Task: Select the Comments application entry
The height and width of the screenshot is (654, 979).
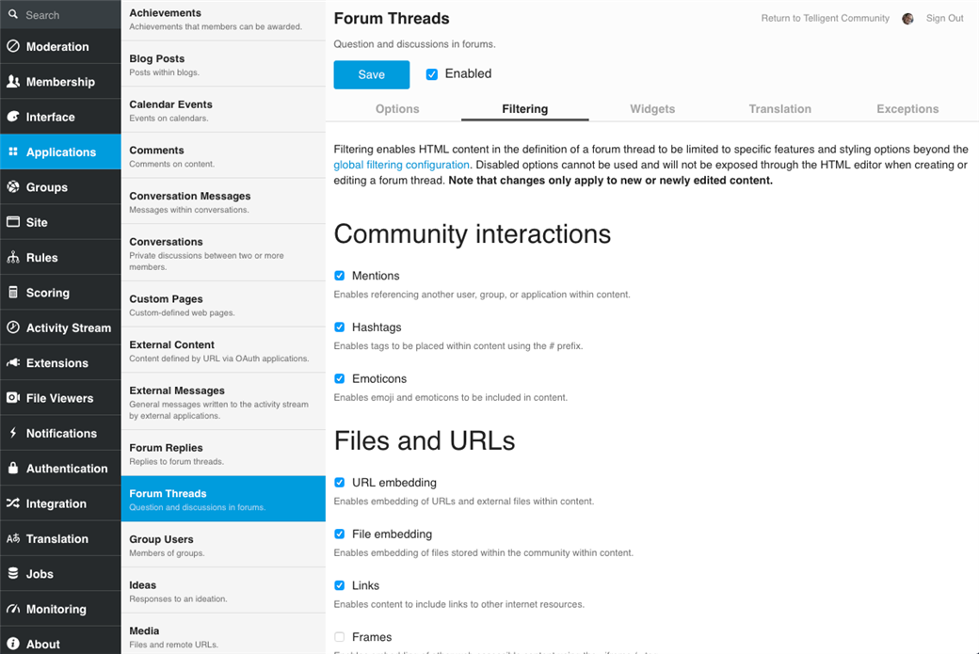Action: pos(223,156)
